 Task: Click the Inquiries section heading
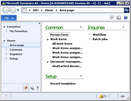[96, 28]
